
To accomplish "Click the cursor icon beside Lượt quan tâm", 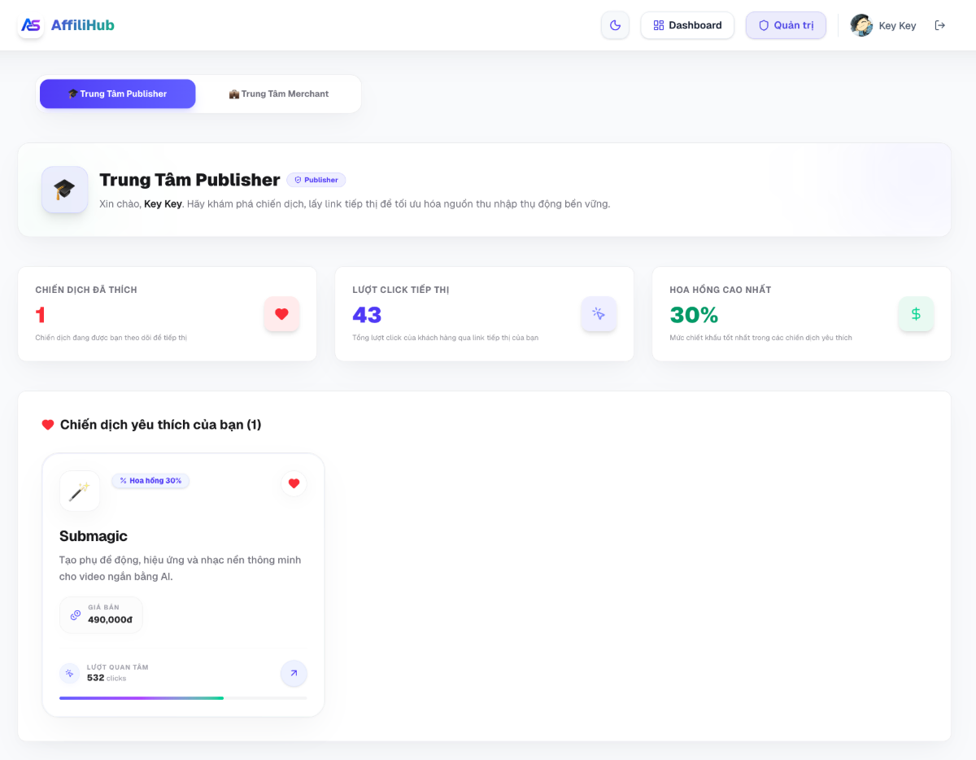I will pos(70,673).
